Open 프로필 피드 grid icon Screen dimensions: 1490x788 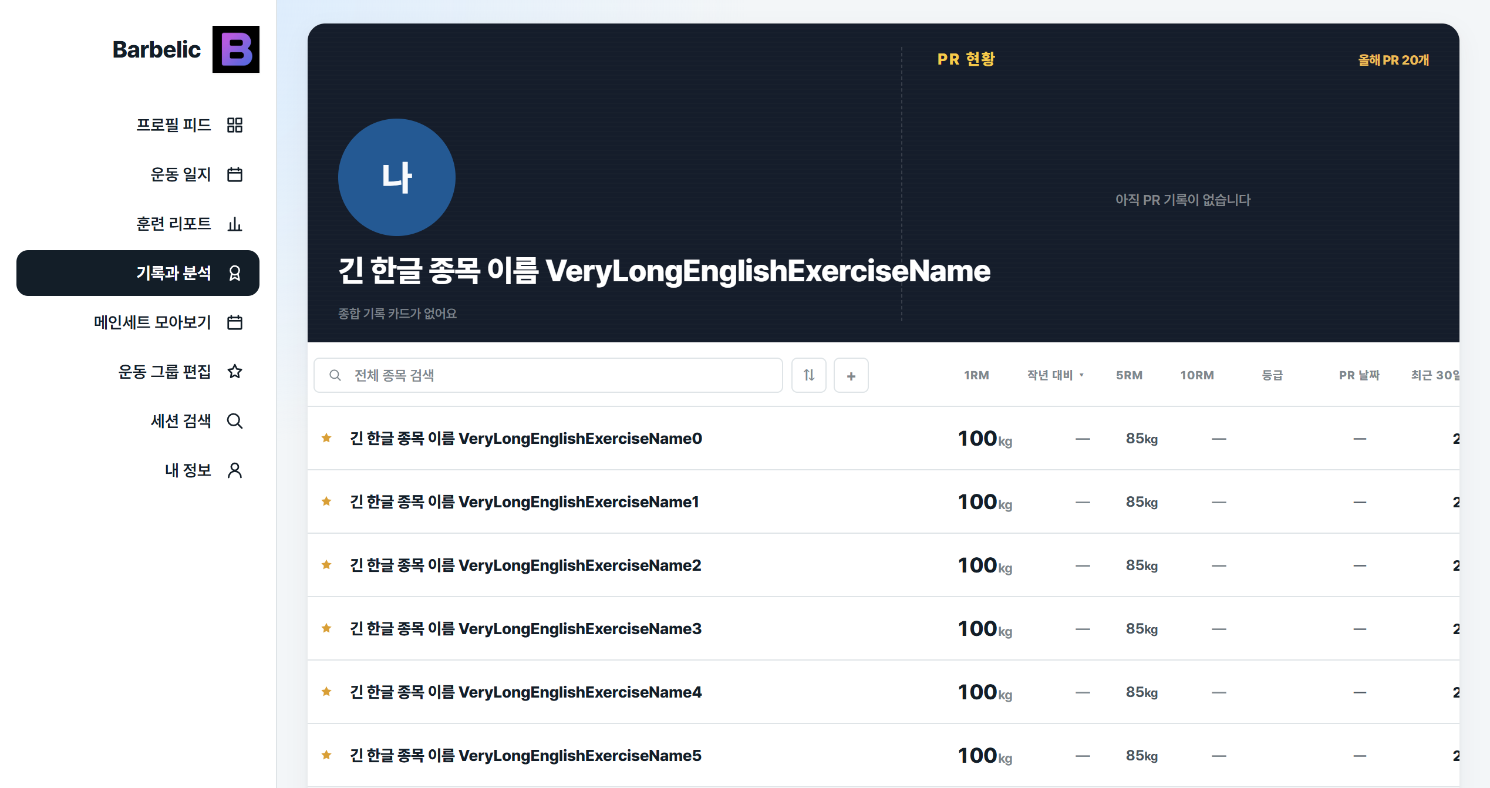click(x=235, y=125)
